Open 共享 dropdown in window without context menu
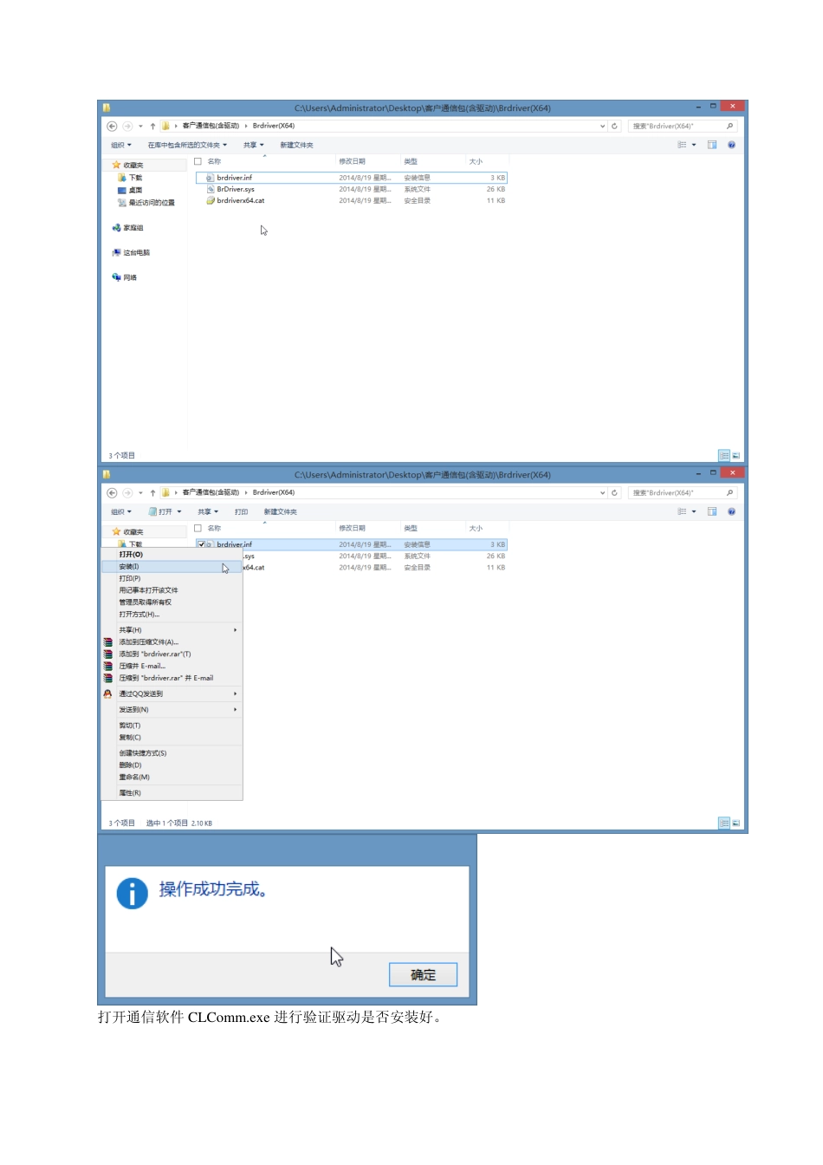823x1165 pixels. coord(253,145)
